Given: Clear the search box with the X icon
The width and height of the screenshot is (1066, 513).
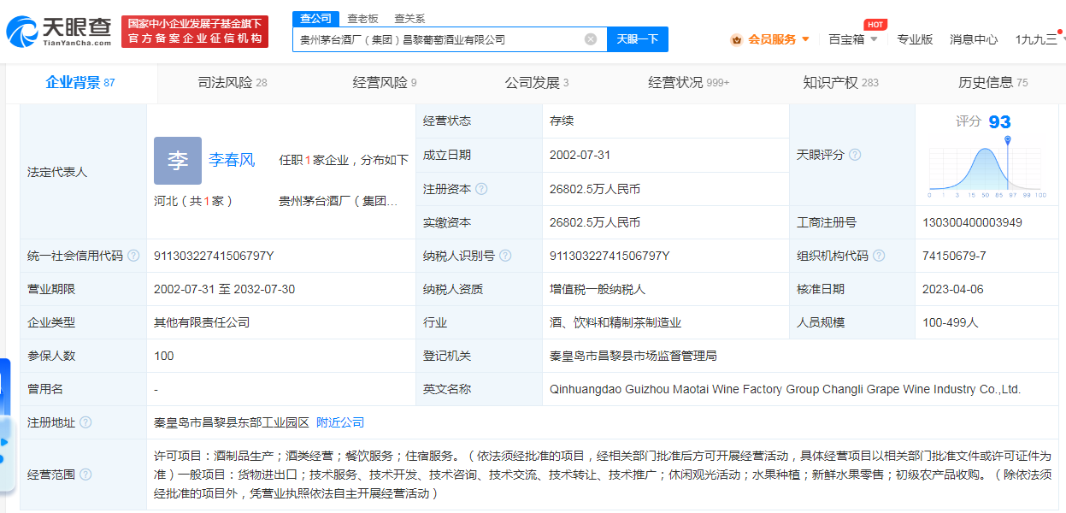Looking at the screenshot, I should (591, 39).
